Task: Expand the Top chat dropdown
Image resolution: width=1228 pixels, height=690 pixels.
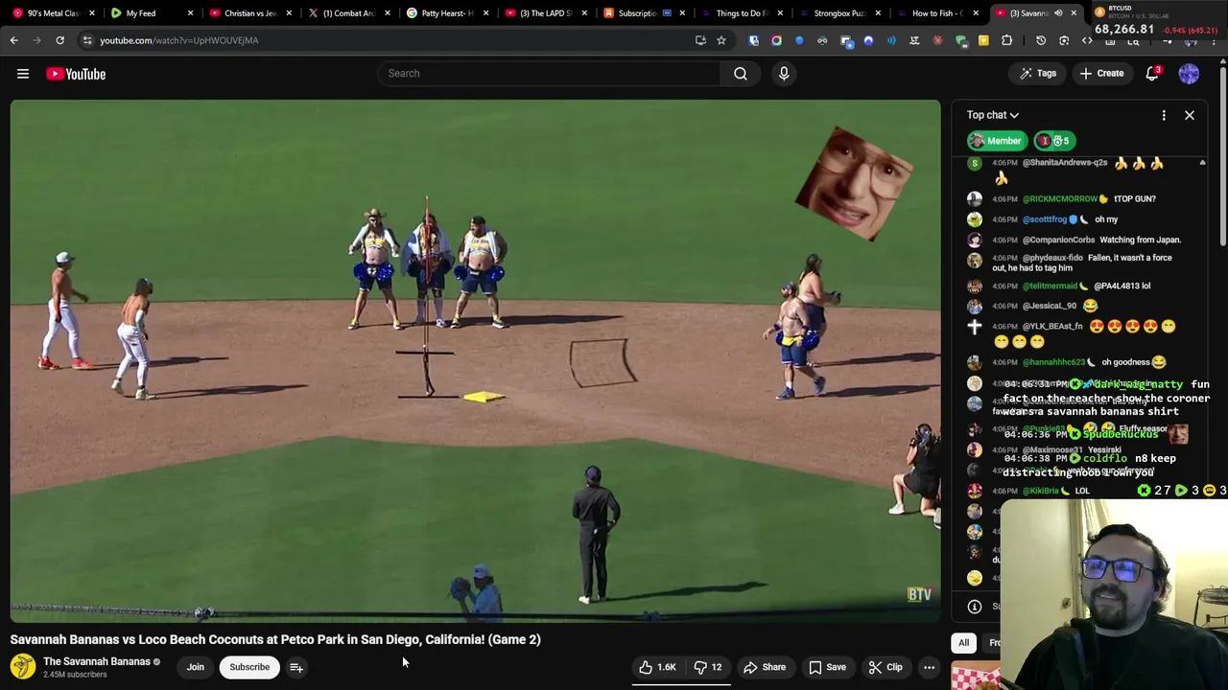Action: [993, 115]
